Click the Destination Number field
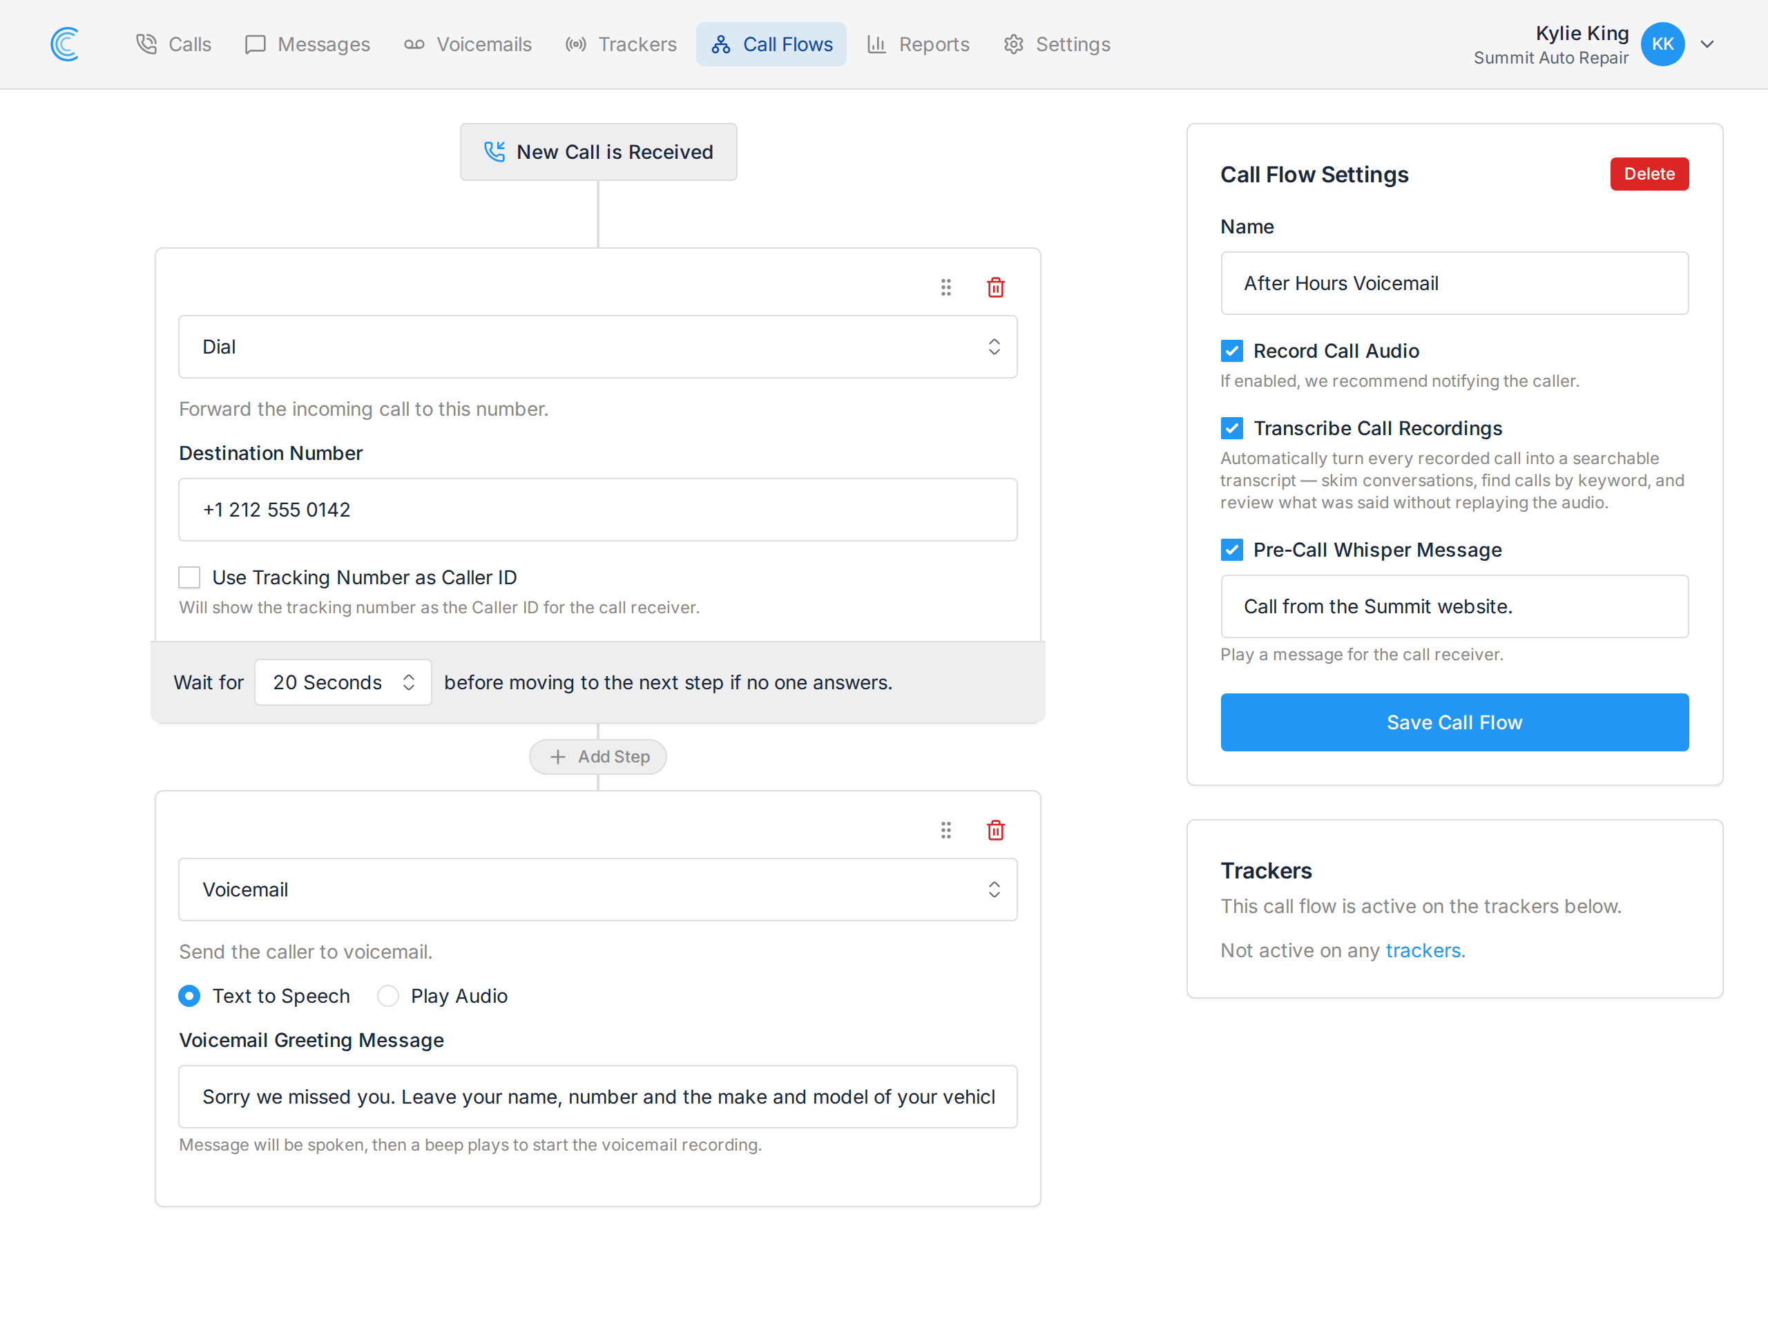The image size is (1768, 1326). click(598, 510)
